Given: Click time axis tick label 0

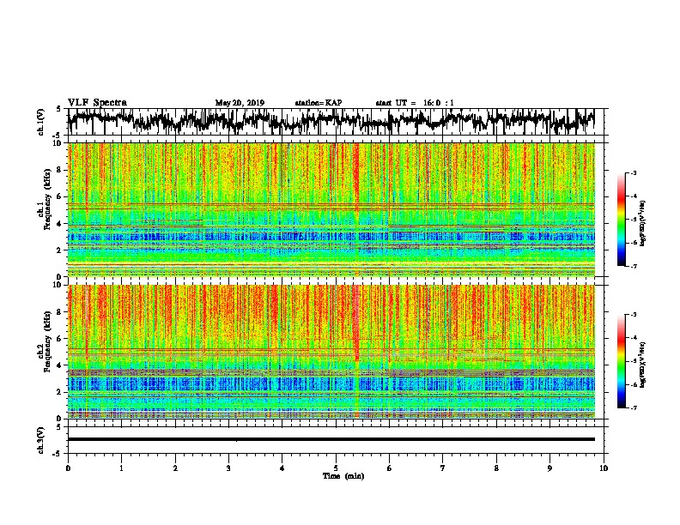Looking at the screenshot, I should (68, 468).
